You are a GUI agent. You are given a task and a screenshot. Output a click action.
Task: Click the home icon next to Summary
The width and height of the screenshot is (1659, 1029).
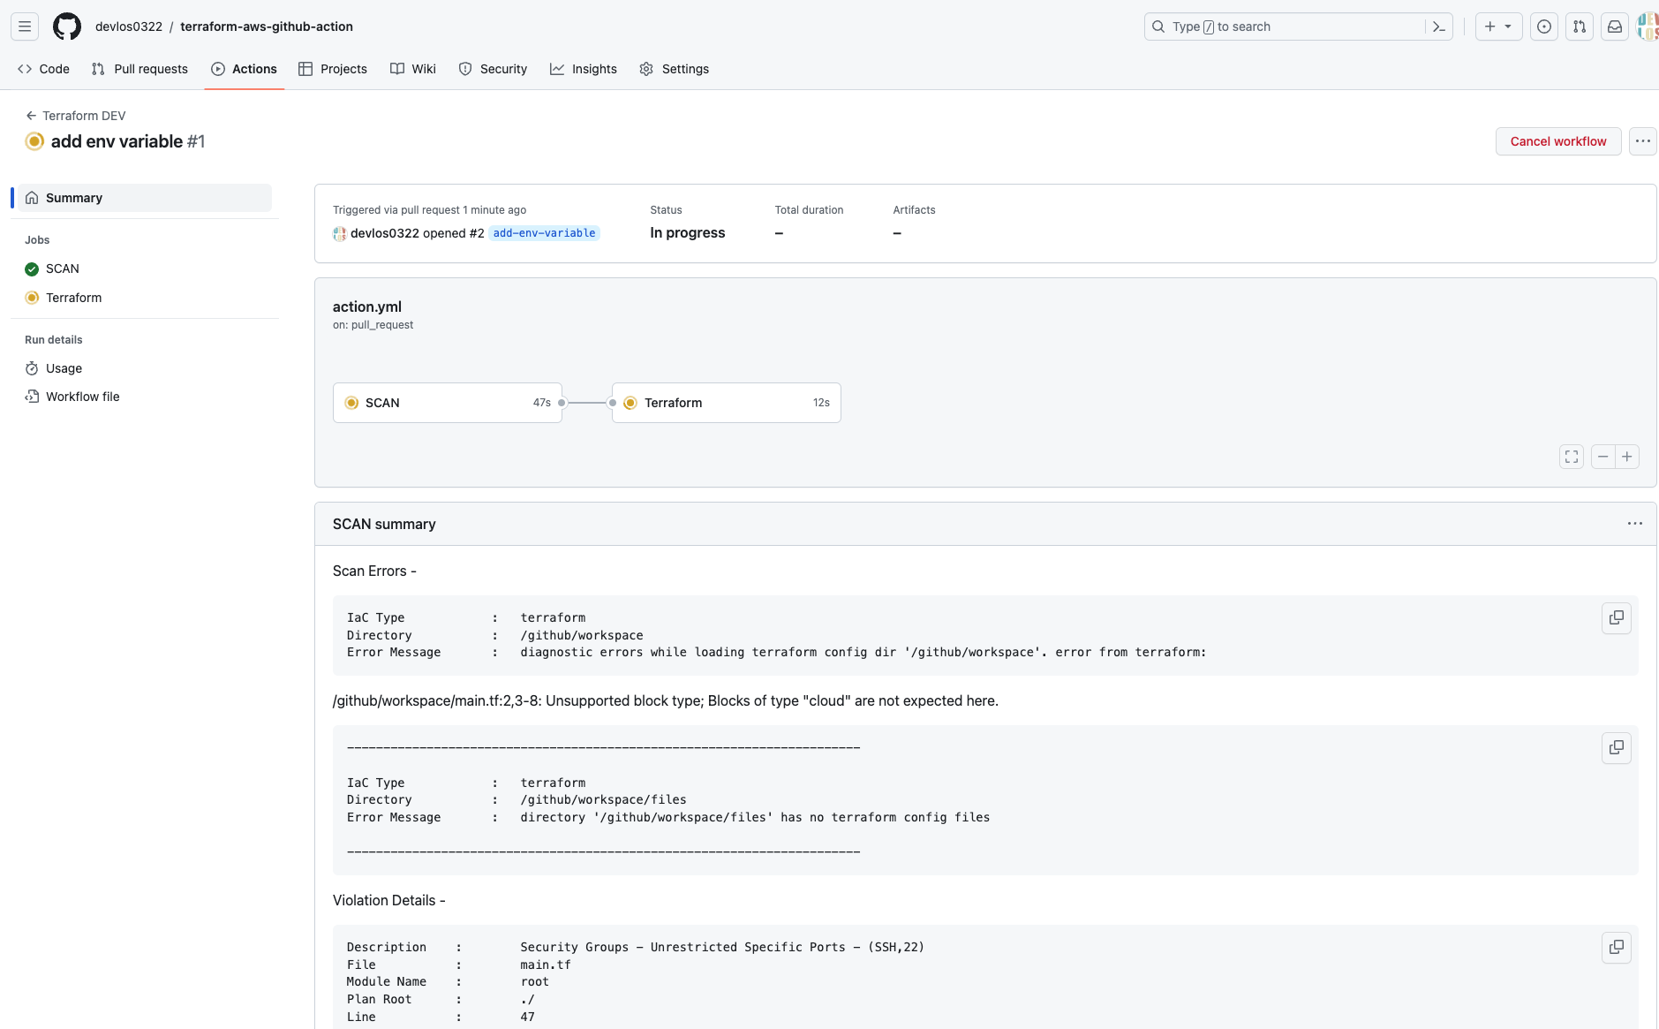(x=32, y=198)
